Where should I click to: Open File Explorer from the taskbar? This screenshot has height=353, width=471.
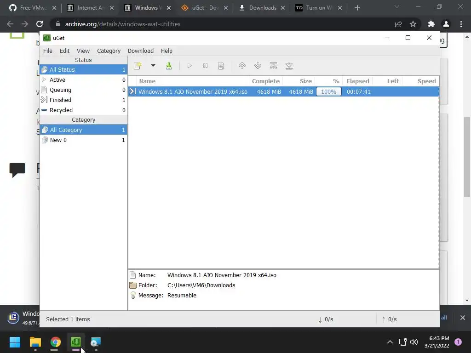click(35, 342)
